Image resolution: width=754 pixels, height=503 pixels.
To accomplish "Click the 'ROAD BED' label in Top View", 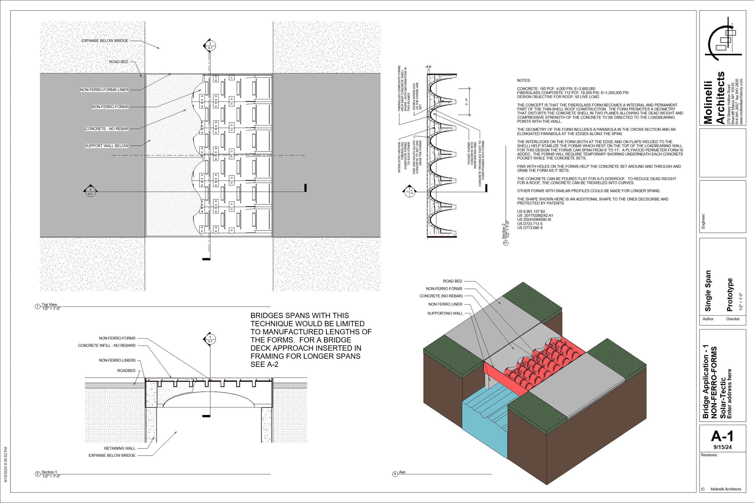I will click(x=119, y=62).
